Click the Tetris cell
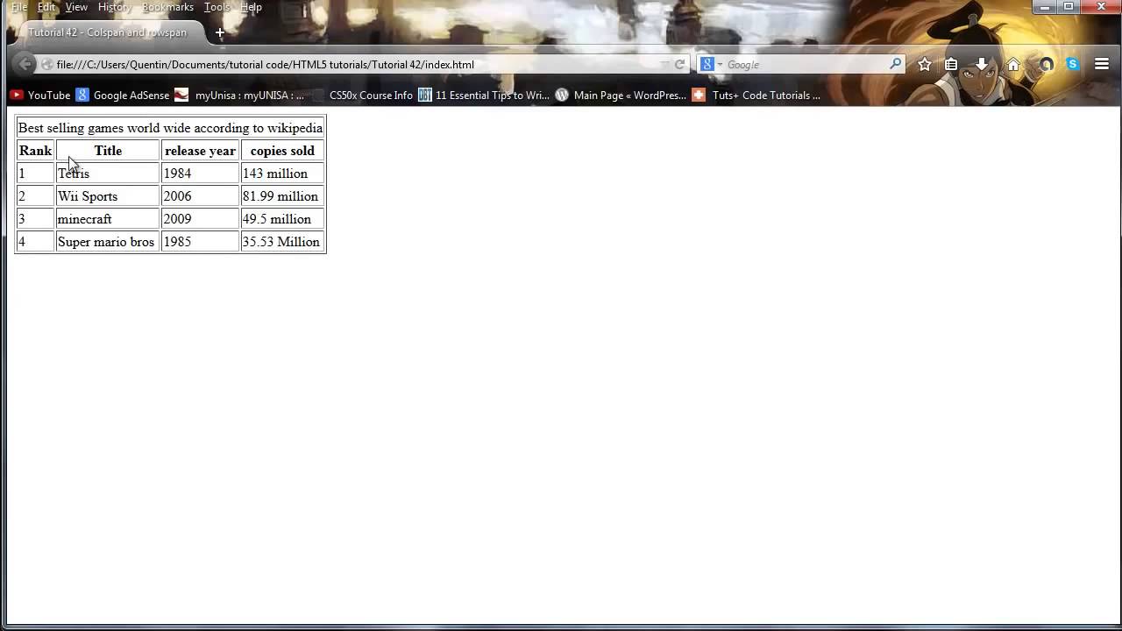The width and height of the screenshot is (1122, 631). pos(108,174)
